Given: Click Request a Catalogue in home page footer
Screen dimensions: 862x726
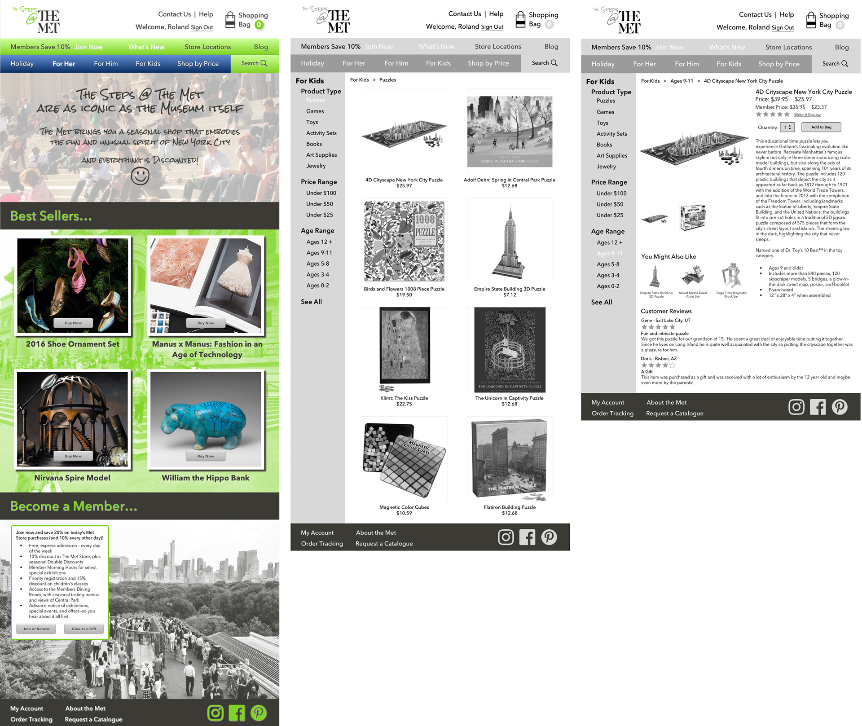Looking at the screenshot, I should [93, 719].
